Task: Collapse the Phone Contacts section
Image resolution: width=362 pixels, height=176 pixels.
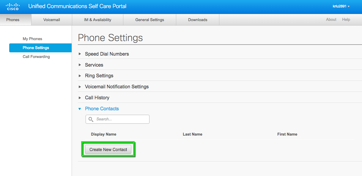Action: pyautogui.click(x=80, y=109)
